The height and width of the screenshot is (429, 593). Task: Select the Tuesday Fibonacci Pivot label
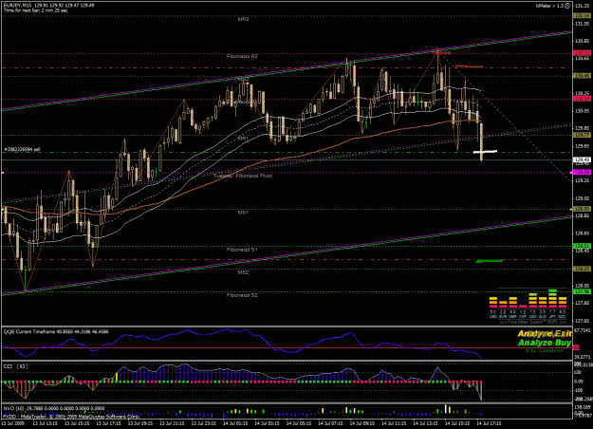coord(243,176)
